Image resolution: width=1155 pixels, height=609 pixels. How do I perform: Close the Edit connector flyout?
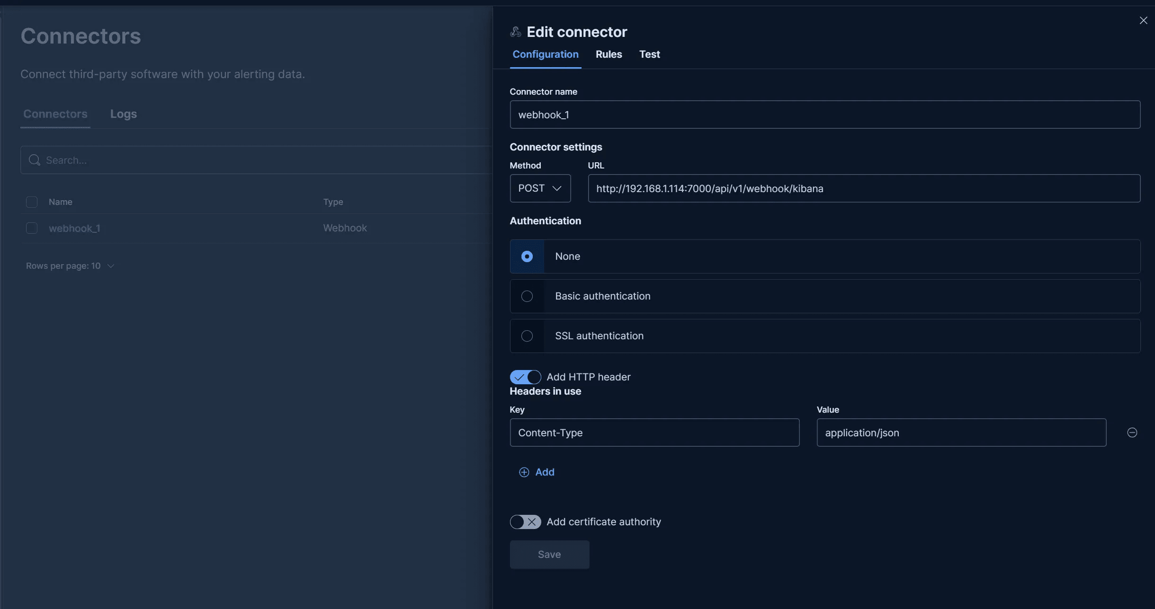tap(1143, 20)
